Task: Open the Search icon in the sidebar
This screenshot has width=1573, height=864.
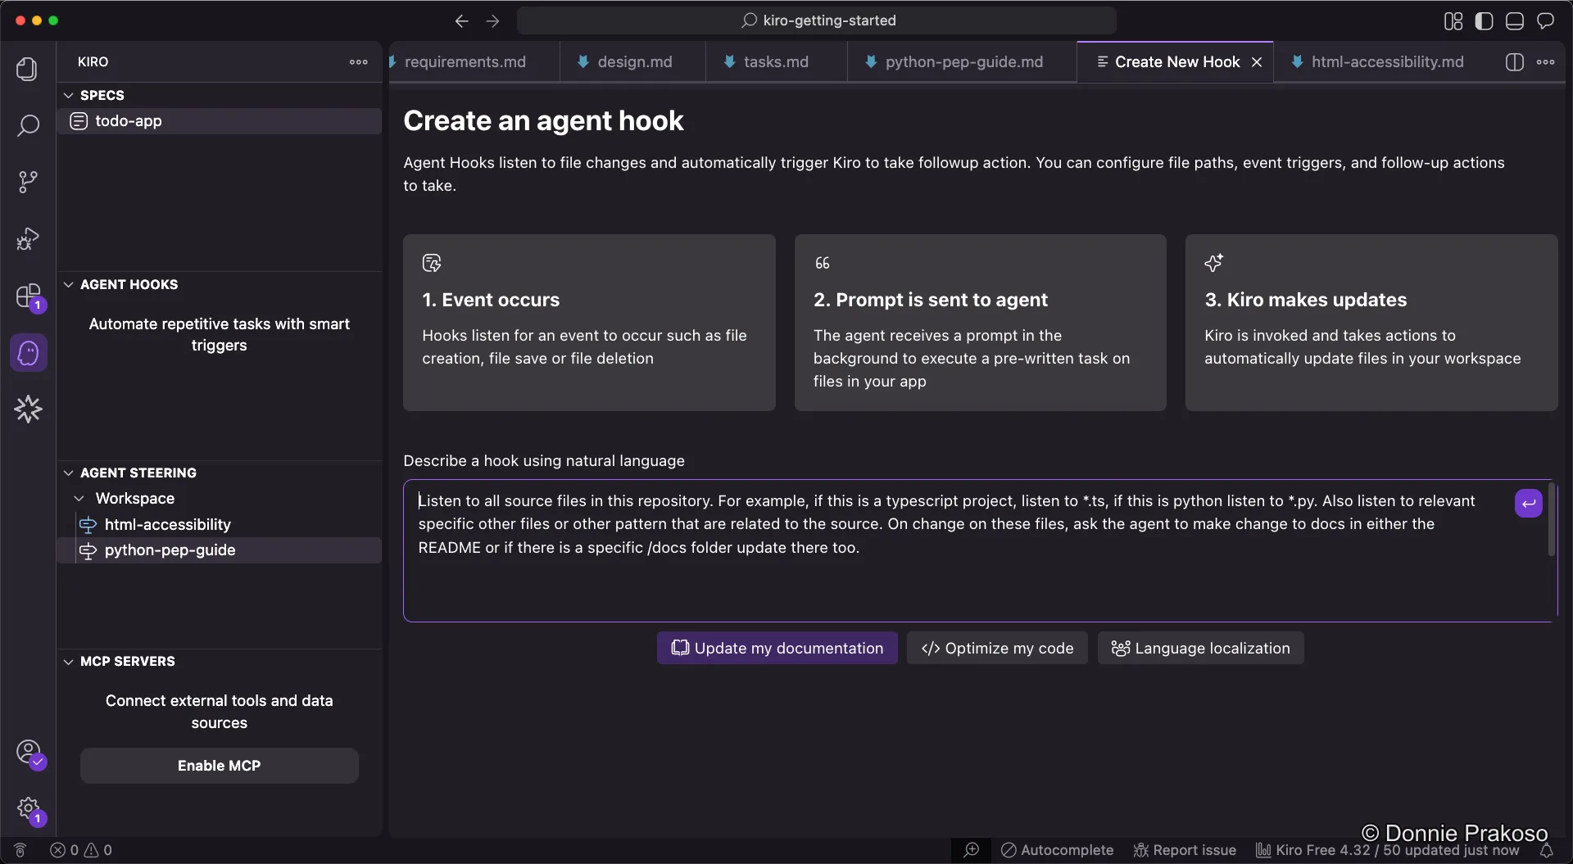Action: [x=28, y=127]
